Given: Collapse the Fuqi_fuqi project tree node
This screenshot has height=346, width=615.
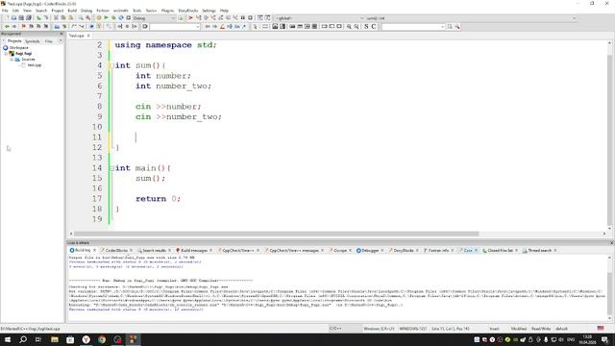Looking at the screenshot, I should pyautogui.click(x=6, y=54).
